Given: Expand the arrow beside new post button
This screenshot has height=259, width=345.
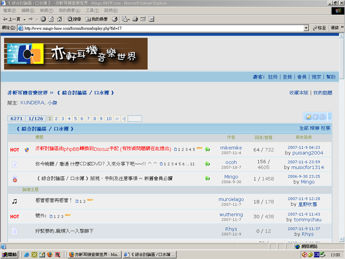Looking at the screenshot, I should point(330,117).
